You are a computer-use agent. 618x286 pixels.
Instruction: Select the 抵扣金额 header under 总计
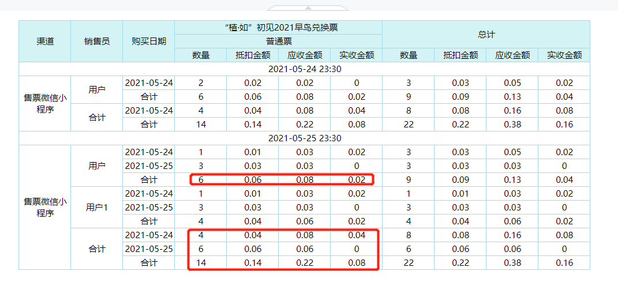click(x=460, y=55)
